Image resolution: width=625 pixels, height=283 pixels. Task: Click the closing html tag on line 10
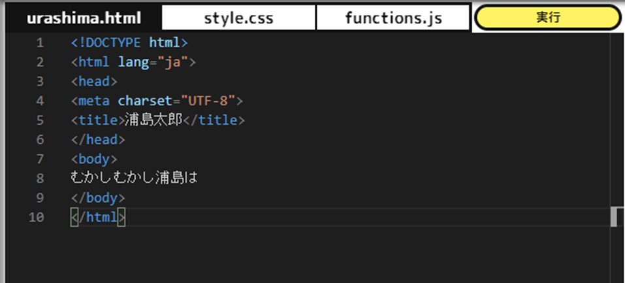point(98,218)
